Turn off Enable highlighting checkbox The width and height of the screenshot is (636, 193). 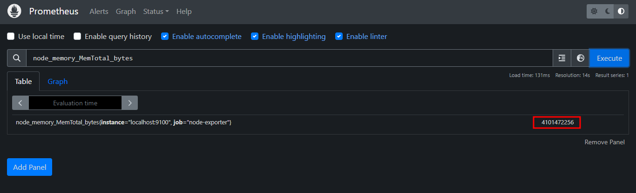click(255, 36)
